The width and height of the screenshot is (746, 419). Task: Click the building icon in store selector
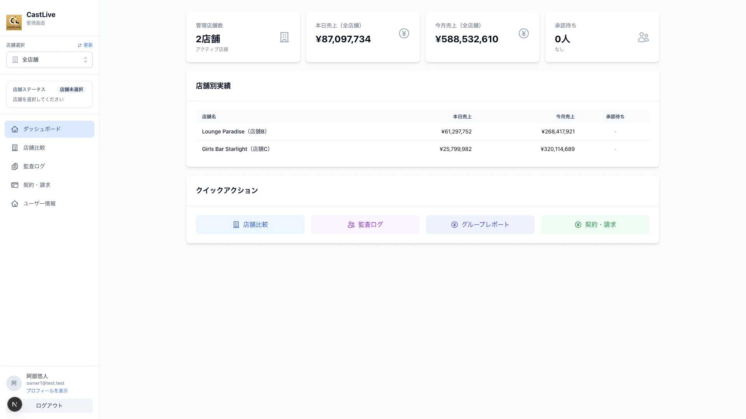pos(15,60)
